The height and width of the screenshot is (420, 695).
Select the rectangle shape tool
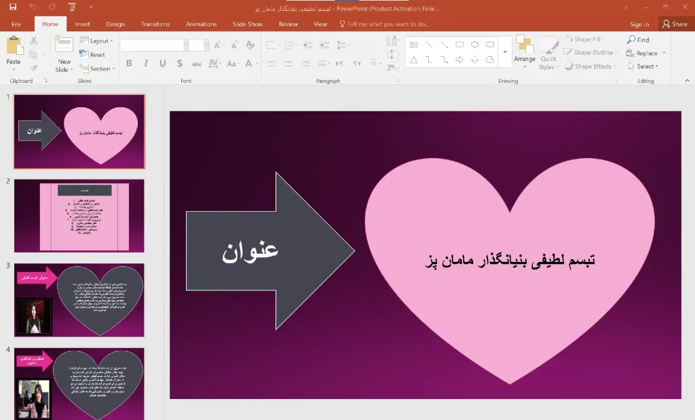point(459,44)
